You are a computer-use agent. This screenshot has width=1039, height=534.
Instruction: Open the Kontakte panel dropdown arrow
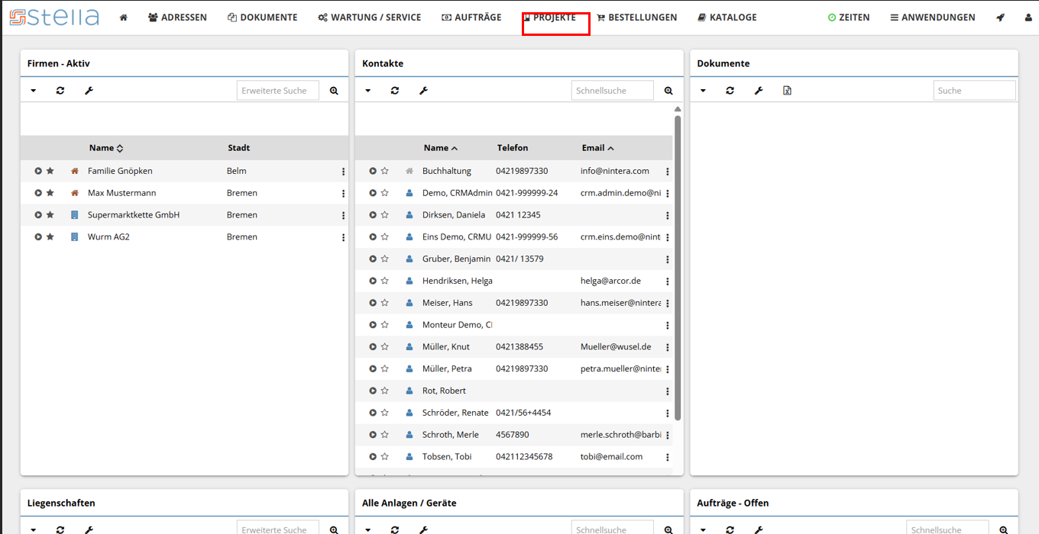[367, 91]
